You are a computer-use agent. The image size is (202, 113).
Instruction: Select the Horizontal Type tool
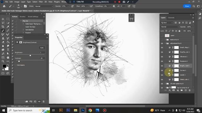pyautogui.click(x=8, y=50)
